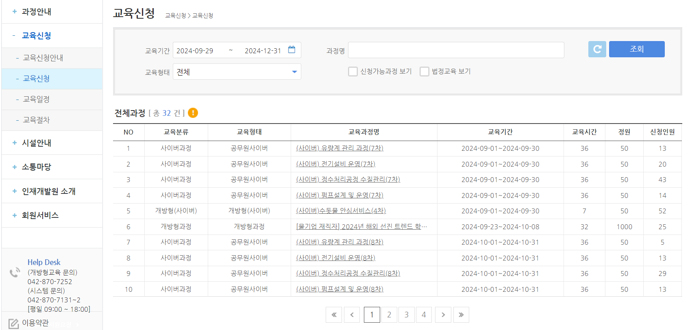The image size is (690, 330).
Task: Click the 교육시간 column header
Action: click(584, 132)
